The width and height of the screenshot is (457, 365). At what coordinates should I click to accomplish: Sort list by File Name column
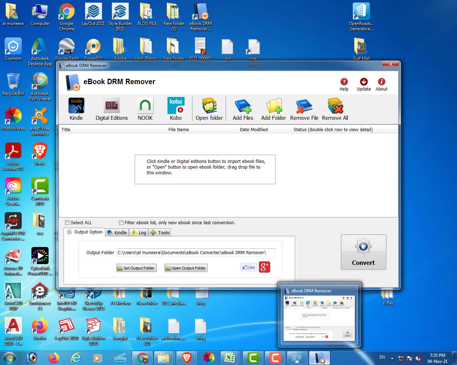pyautogui.click(x=202, y=129)
